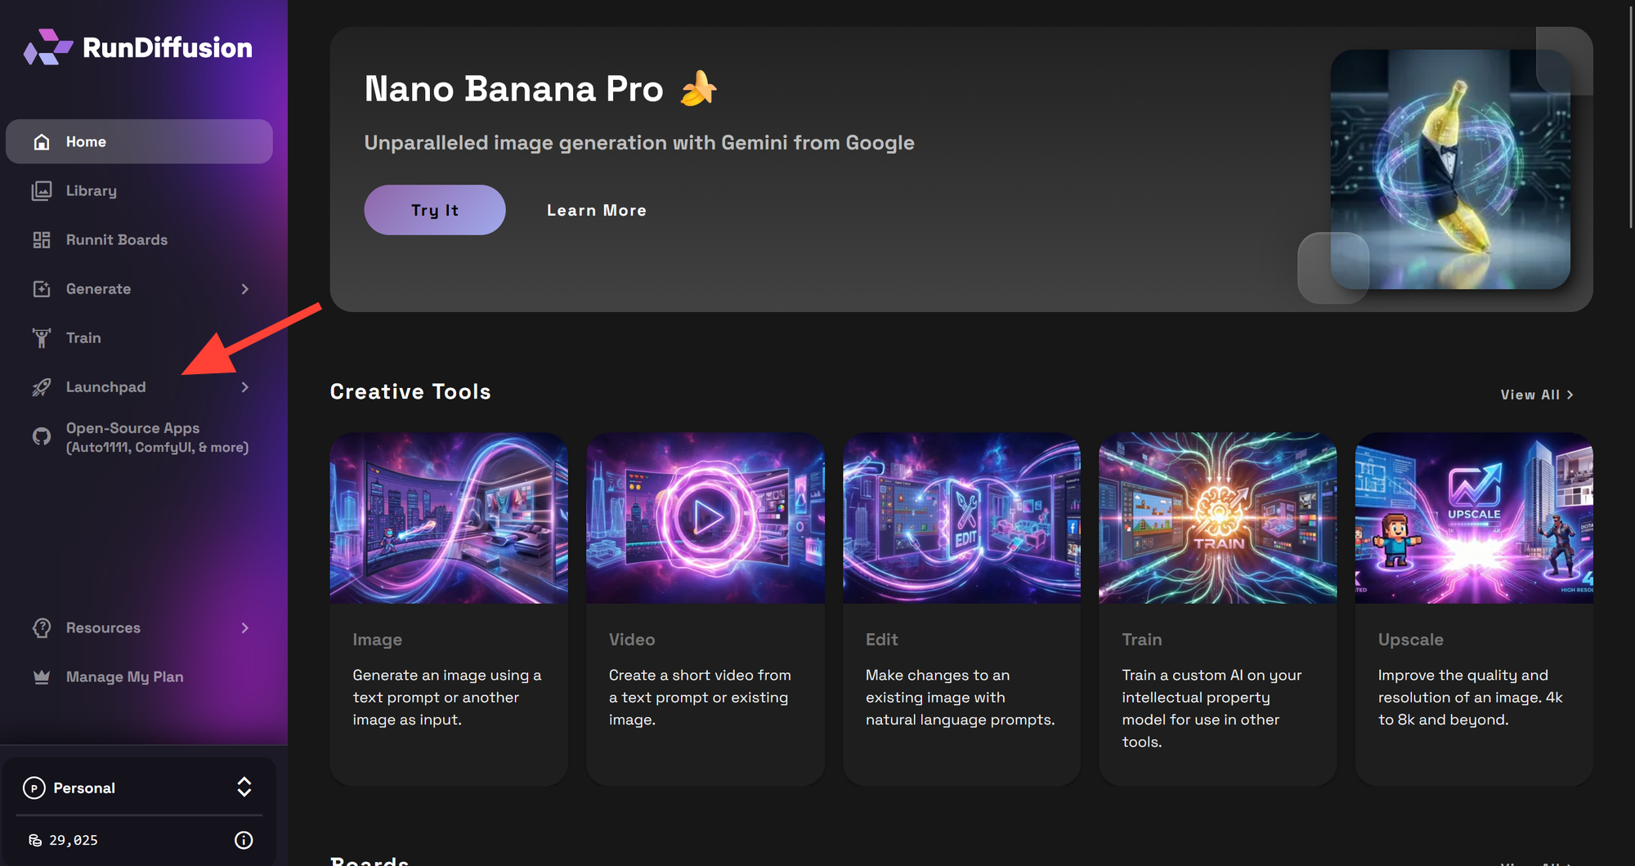This screenshot has height=866, width=1635.
Task: Click the Try It button
Action: (x=434, y=210)
